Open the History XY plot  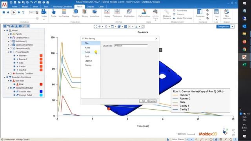pos(107,13)
